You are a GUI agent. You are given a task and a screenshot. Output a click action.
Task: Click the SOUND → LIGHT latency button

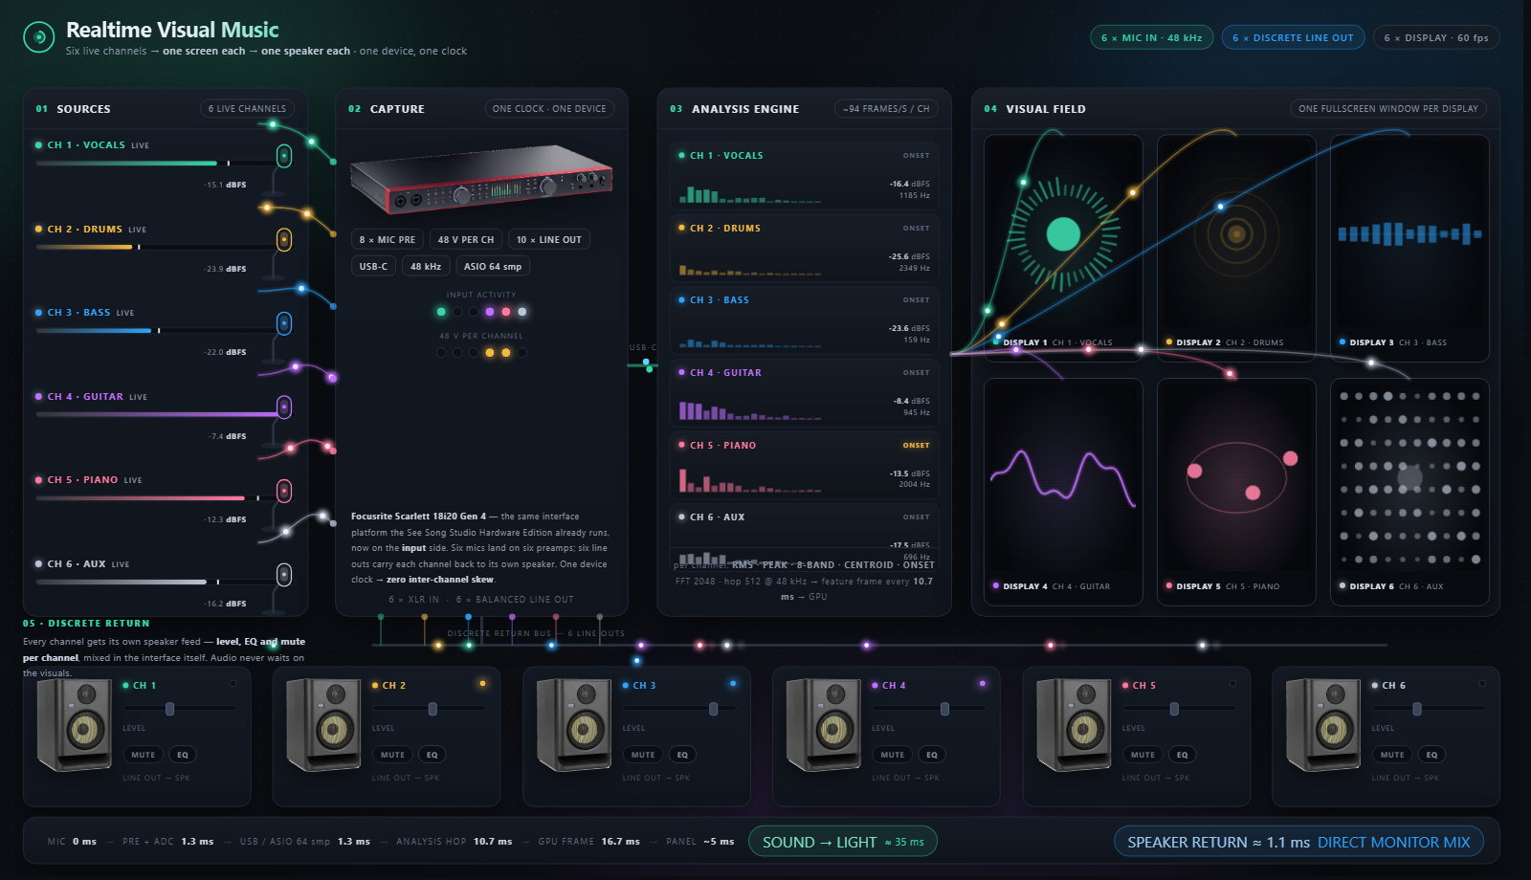click(843, 842)
